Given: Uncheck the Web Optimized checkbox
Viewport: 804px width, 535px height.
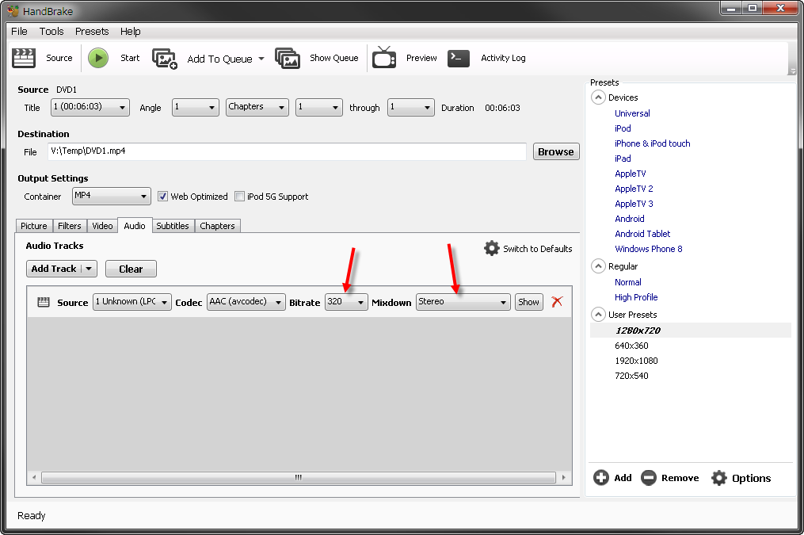Looking at the screenshot, I should pos(163,197).
